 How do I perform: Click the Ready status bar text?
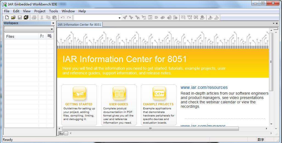tap(8, 140)
